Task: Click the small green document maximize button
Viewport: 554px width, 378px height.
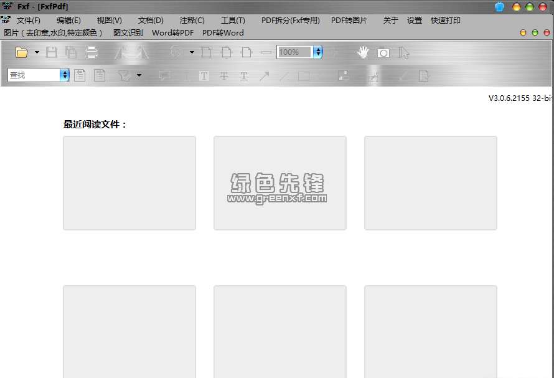Action: point(535,33)
